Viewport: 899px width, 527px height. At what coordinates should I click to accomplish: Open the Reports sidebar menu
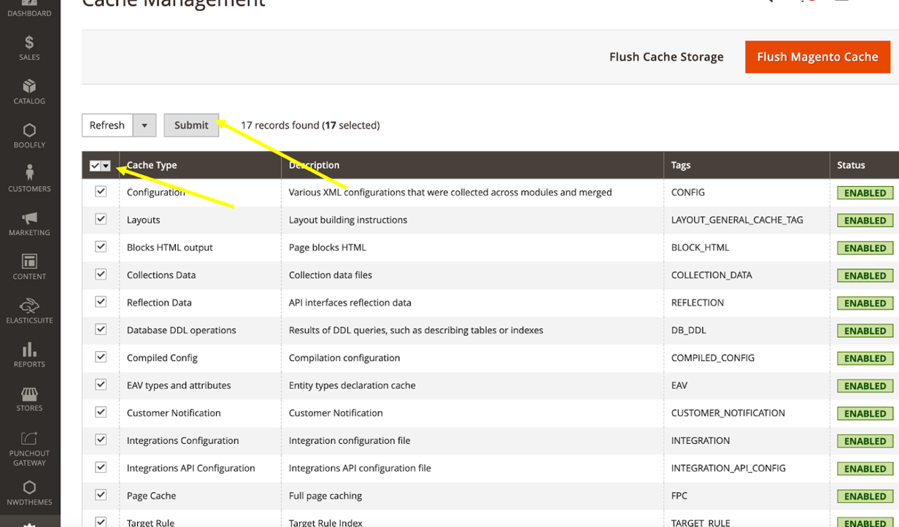(x=29, y=356)
